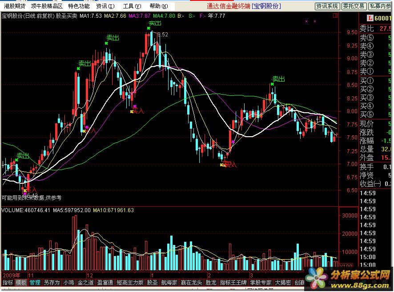Click the 买⑤ bid row
Screen dimensions: 394x292
(375, 114)
